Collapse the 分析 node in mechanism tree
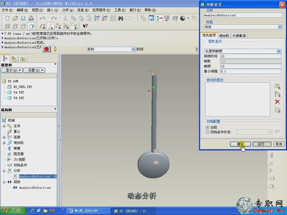287x215 pixels. [x=4, y=171]
